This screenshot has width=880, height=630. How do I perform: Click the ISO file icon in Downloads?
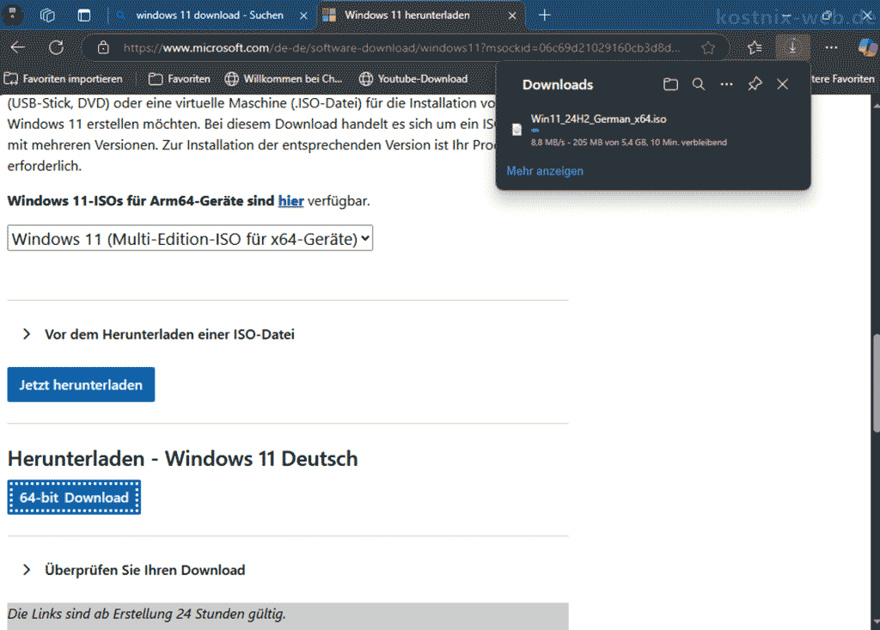pos(516,130)
